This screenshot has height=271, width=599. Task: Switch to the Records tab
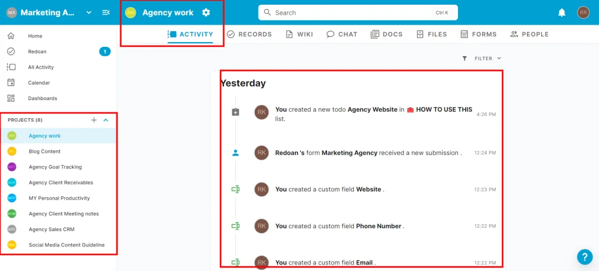click(x=249, y=35)
